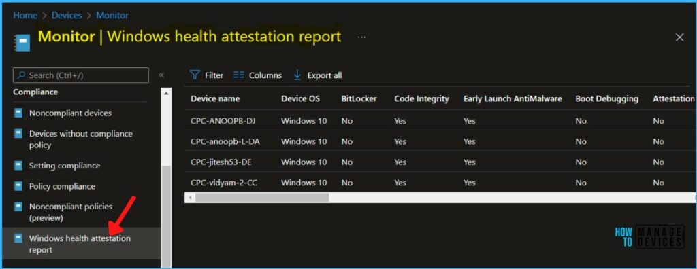Click the magnifier icon in the search box
Screen dimensions: 697x269
(21, 75)
